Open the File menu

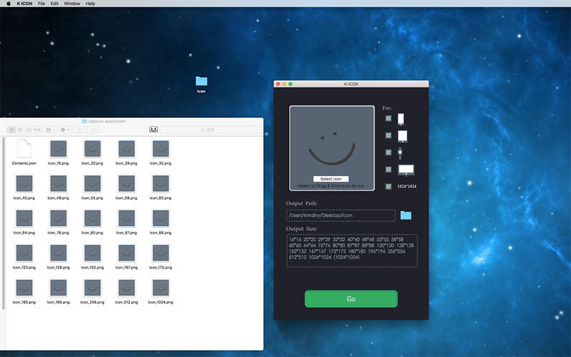41,4
